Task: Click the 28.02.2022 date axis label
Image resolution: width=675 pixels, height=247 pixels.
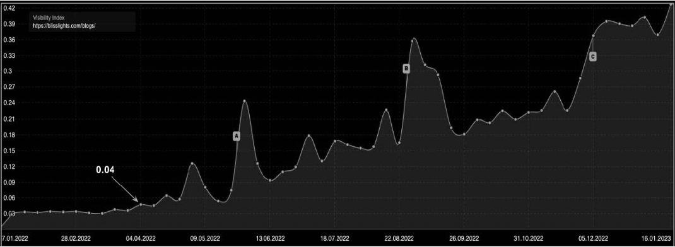Action: pyautogui.click(x=76, y=238)
